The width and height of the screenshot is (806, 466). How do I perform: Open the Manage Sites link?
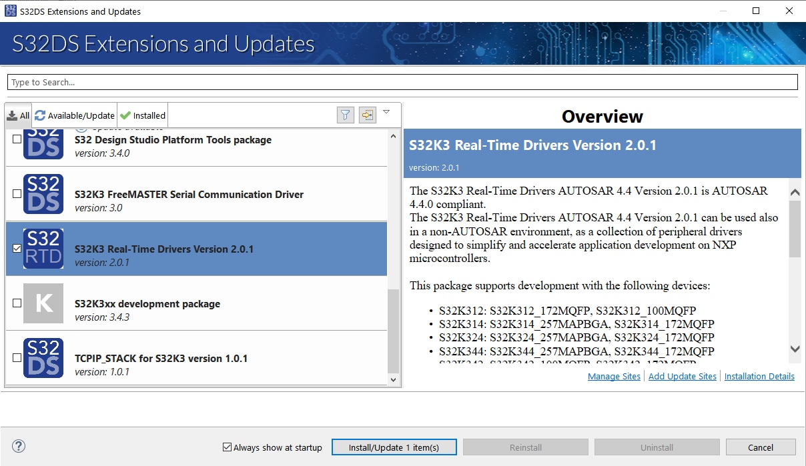[x=614, y=377]
